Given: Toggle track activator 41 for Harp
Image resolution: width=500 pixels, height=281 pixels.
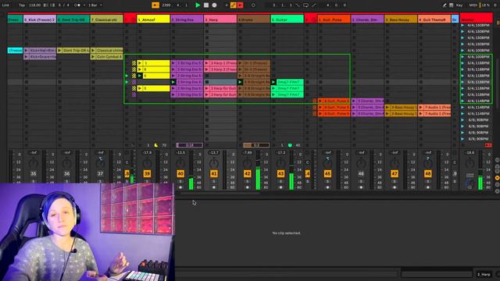Looking at the screenshot, I should pyautogui.click(x=214, y=173).
